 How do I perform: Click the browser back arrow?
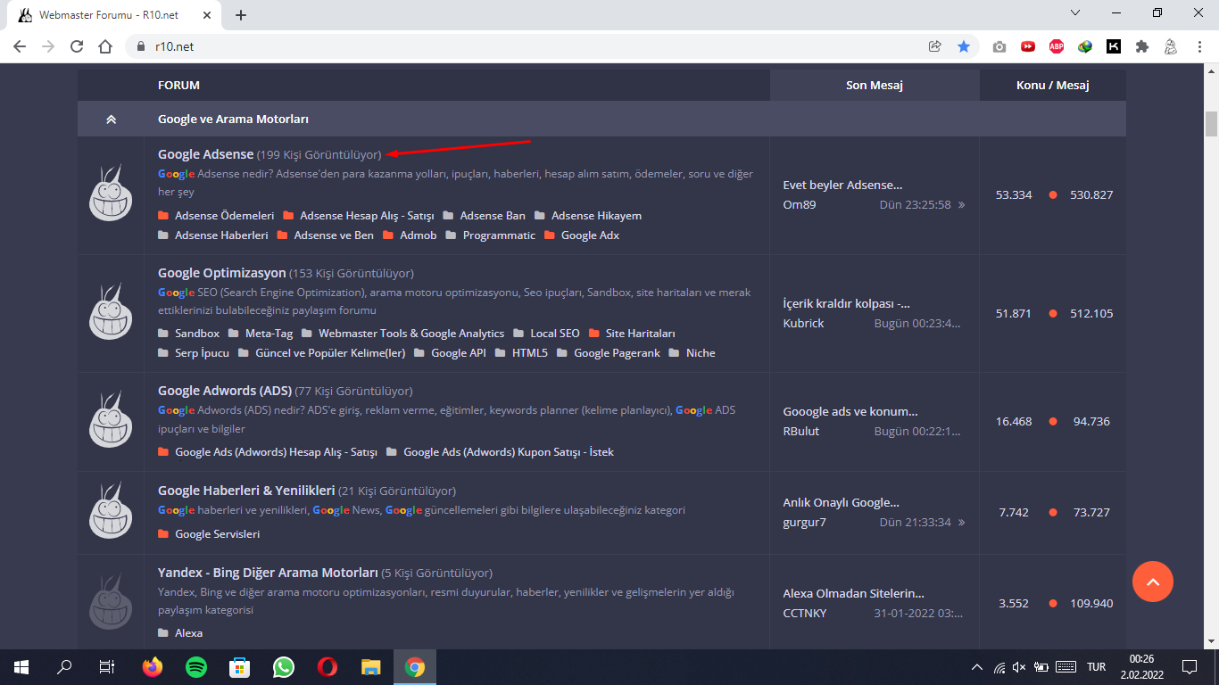pyautogui.click(x=20, y=46)
